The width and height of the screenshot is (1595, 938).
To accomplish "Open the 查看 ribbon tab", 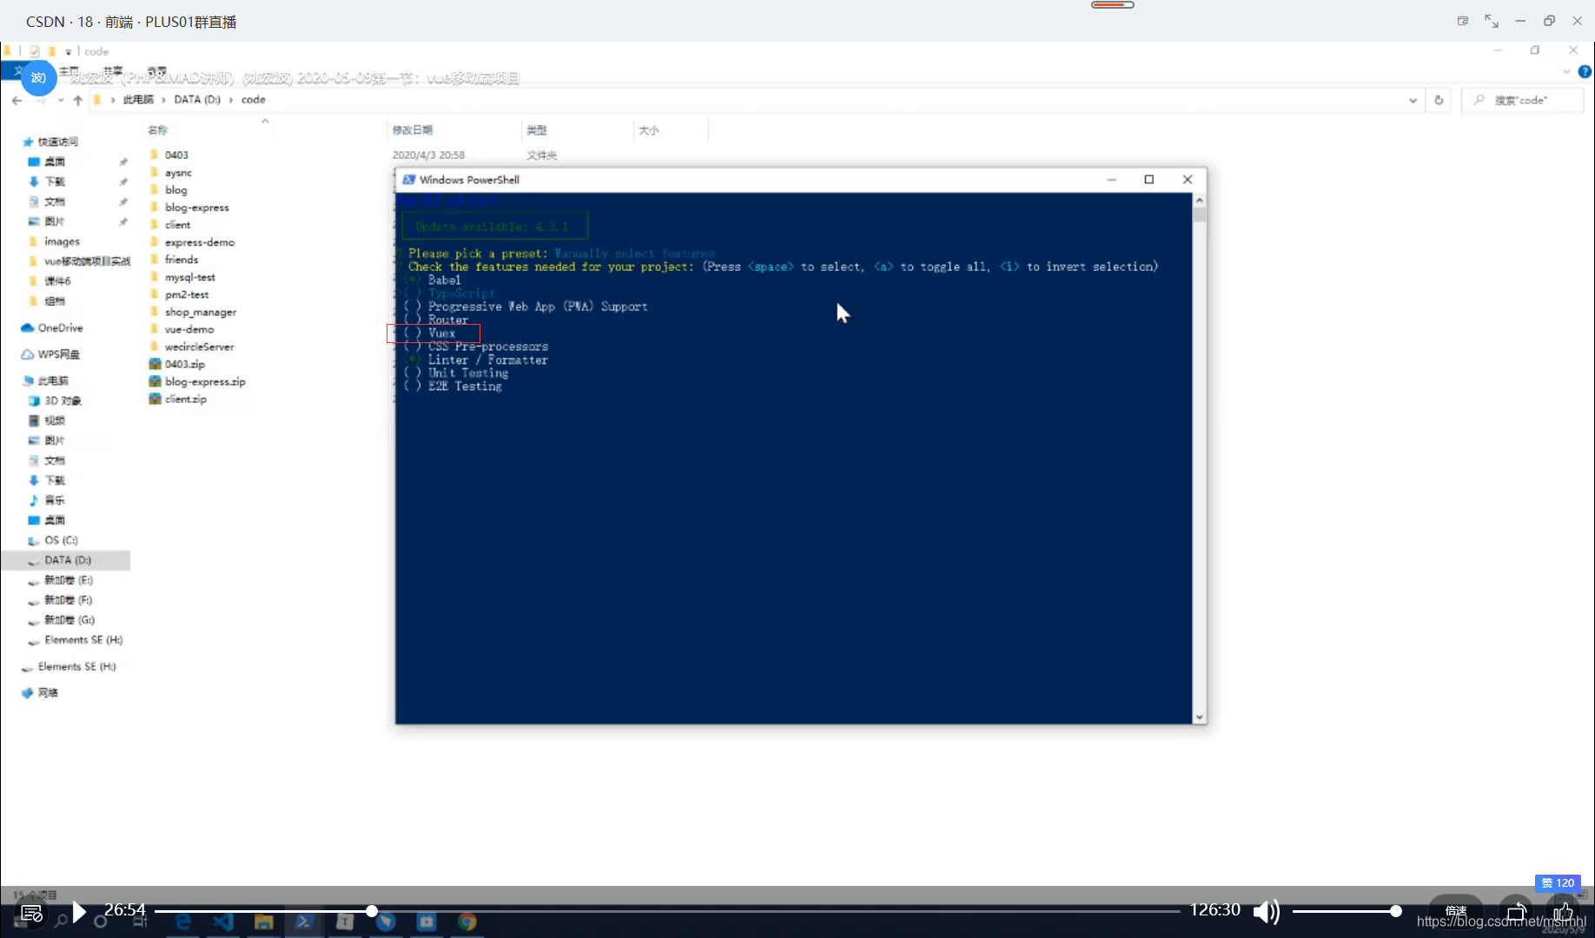I will (156, 71).
